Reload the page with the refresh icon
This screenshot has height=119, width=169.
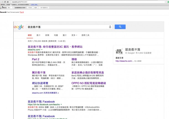5,2
